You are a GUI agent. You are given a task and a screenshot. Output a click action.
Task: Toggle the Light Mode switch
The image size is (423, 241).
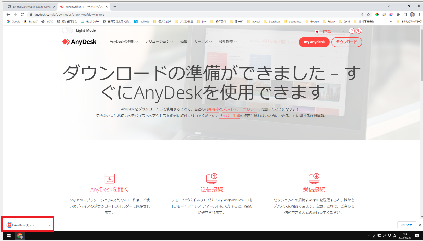pyautogui.click(x=68, y=30)
